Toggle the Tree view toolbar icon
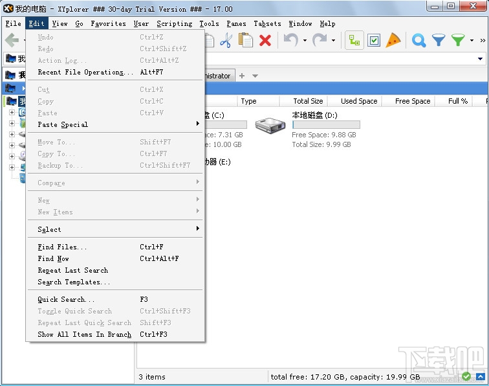The image size is (489, 386). 354,40
